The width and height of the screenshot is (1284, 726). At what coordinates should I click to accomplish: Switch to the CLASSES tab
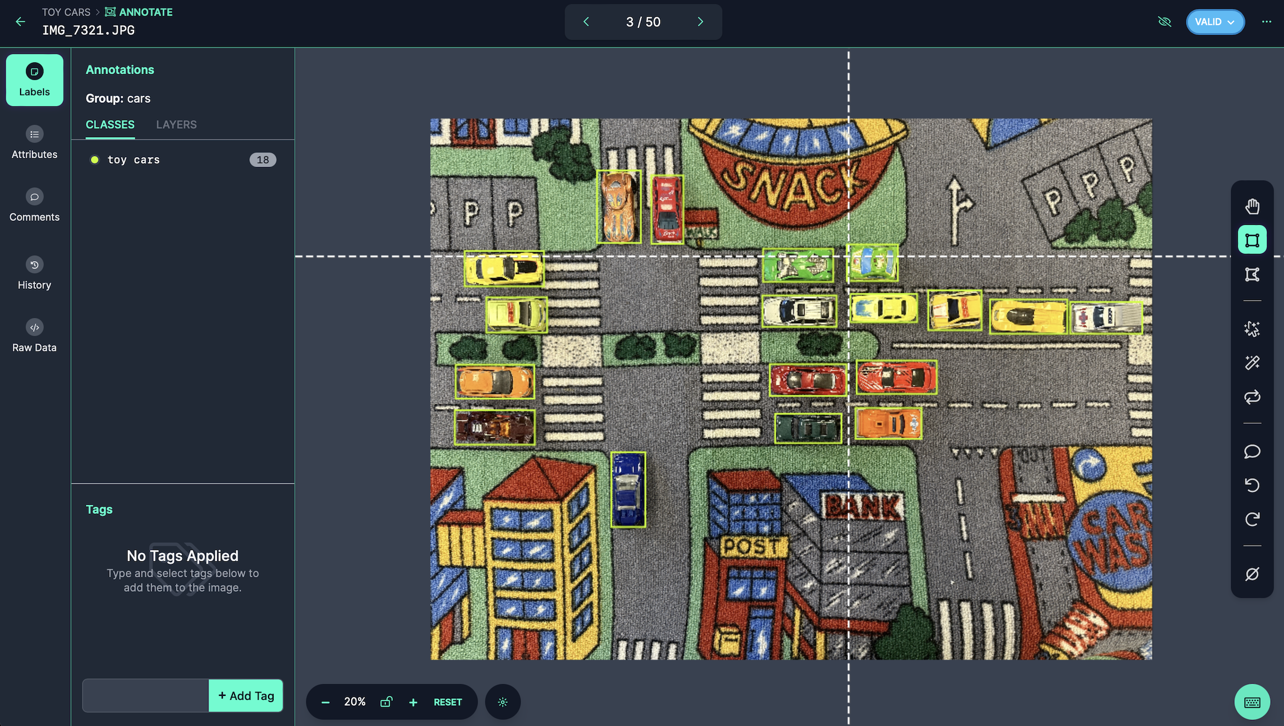click(110, 125)
